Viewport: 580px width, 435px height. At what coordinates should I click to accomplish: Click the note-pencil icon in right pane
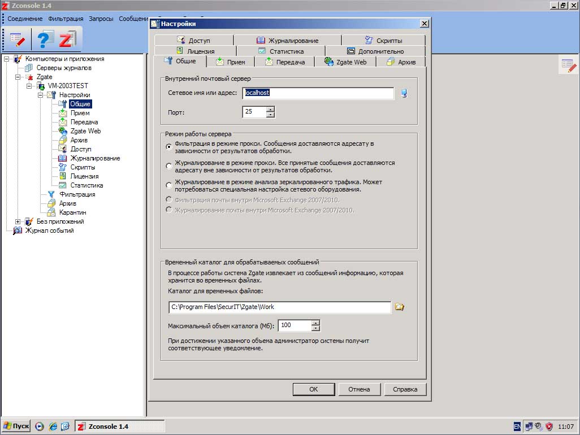tap(569, 66)
